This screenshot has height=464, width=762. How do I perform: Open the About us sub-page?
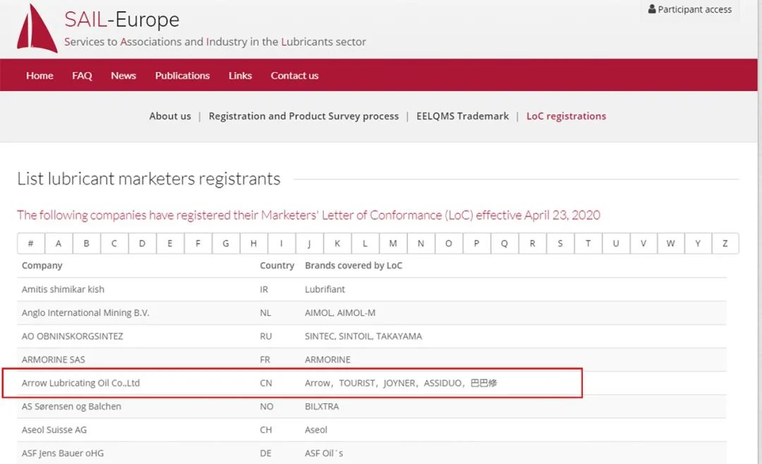tap(170, 116)
